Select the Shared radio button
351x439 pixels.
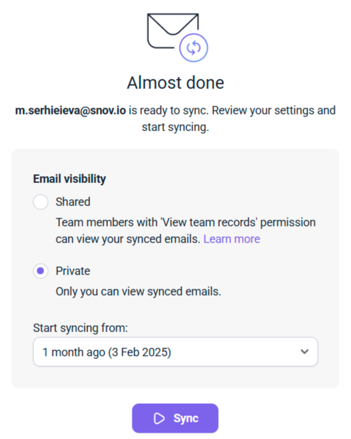click(x=41, y=202)
